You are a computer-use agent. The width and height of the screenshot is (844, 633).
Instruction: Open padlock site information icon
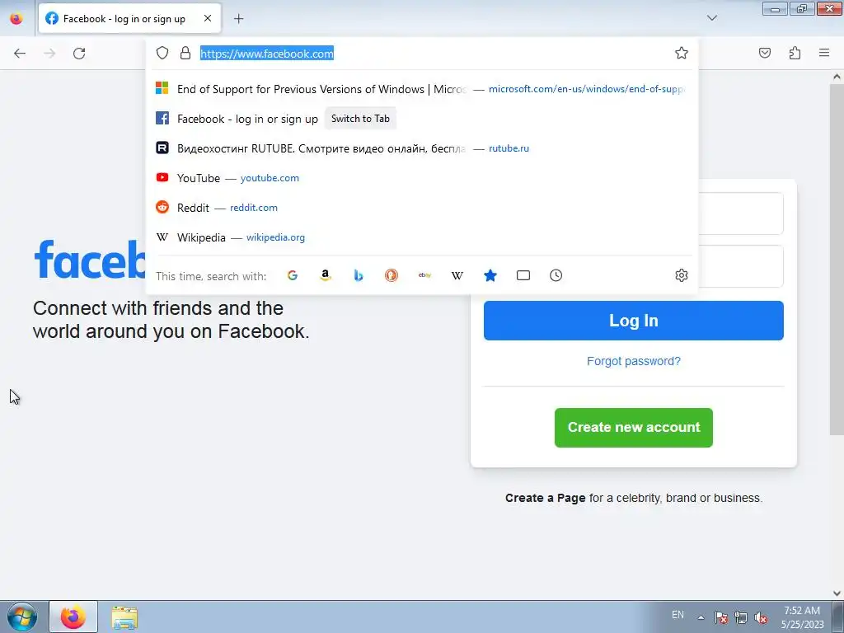tap(185, 53)
